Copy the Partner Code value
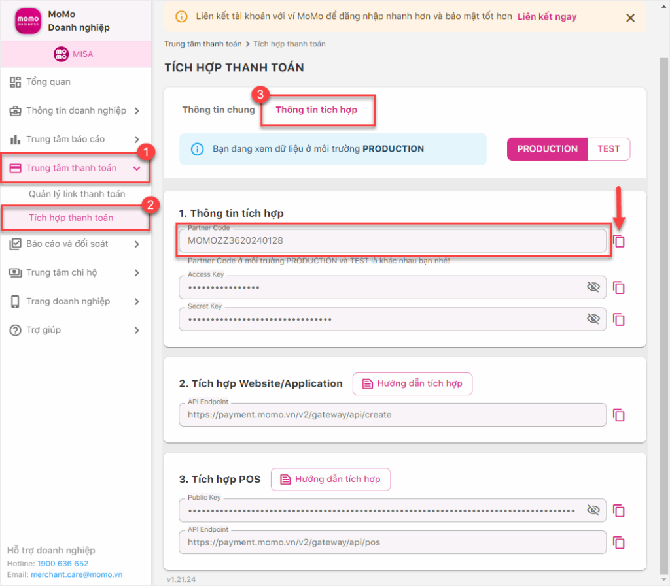This screenshot has width=670, height=586. [x=619, y=241]
